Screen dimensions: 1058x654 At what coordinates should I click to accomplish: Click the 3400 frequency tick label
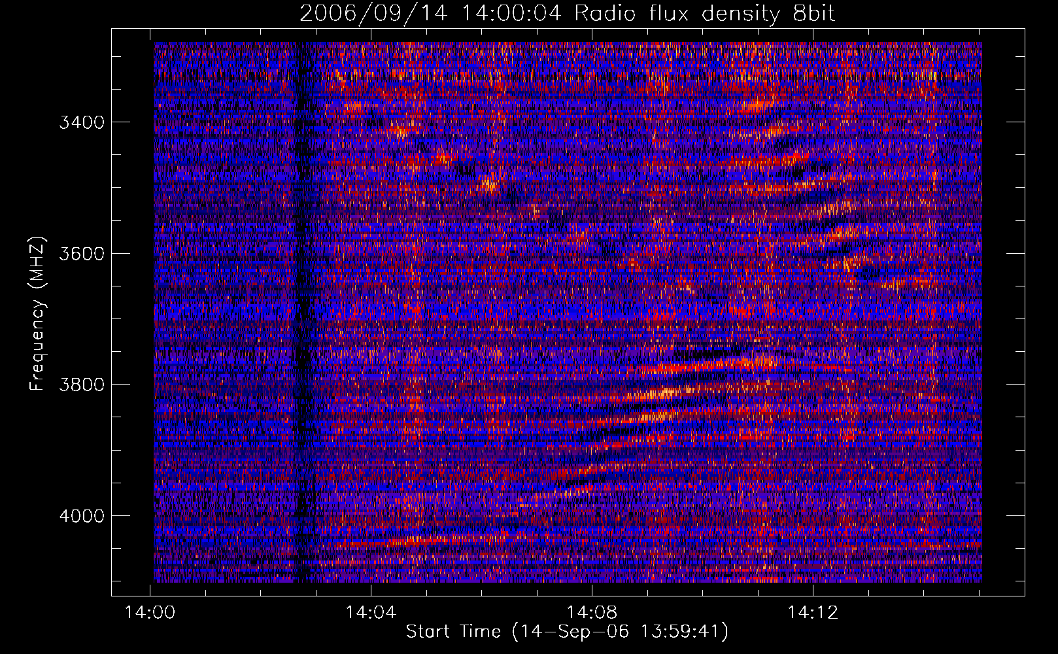pyautogui.click(x=82, y=122)
